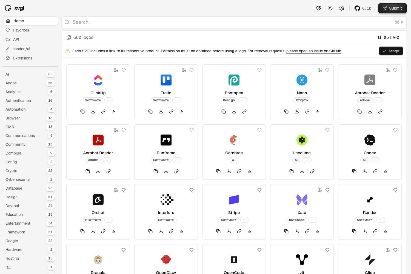Expand more categories for Orshot
This screenshot has width=411, height=274.
(109, 220)
